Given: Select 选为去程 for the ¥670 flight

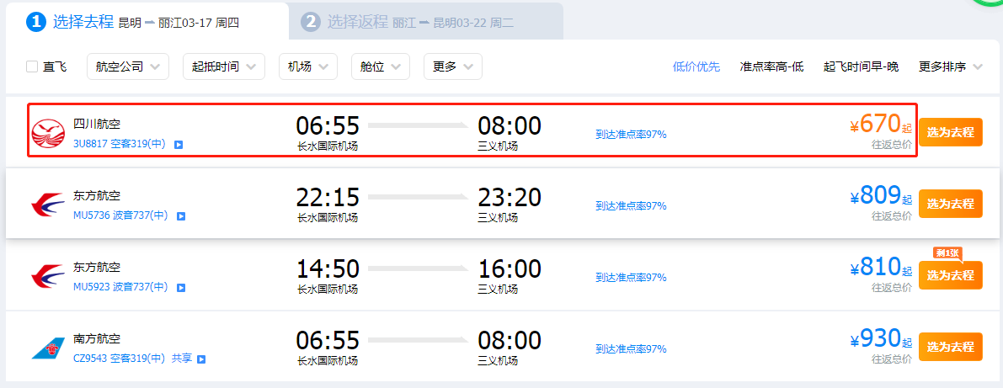Looking at the screenshot, I should click(x=951, y=132).
